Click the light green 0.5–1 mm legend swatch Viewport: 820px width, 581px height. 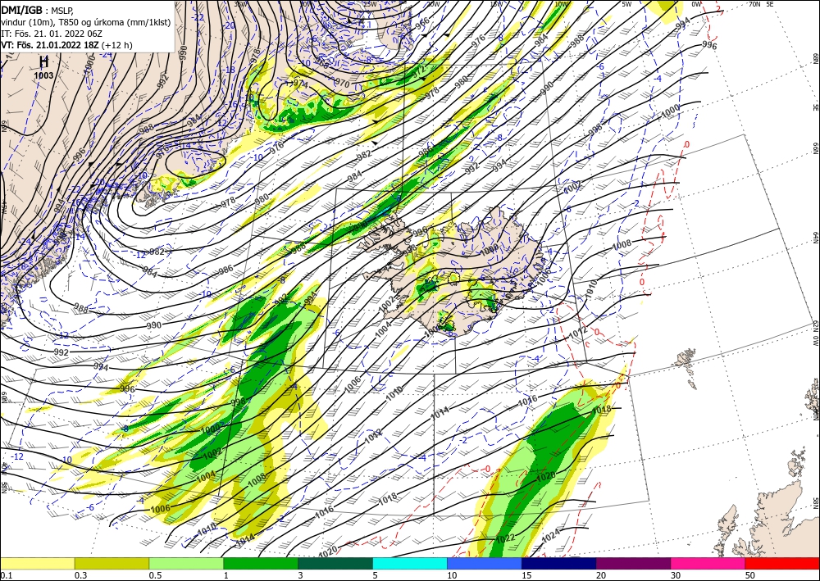tap(186, 563)
